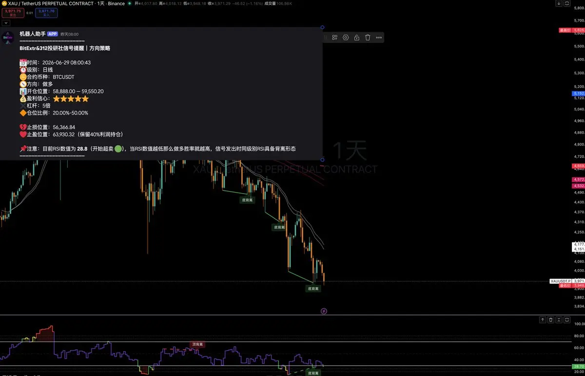Open more options ellipsis in drawing toolbar

pyautogui.click(x=379, y=38)
